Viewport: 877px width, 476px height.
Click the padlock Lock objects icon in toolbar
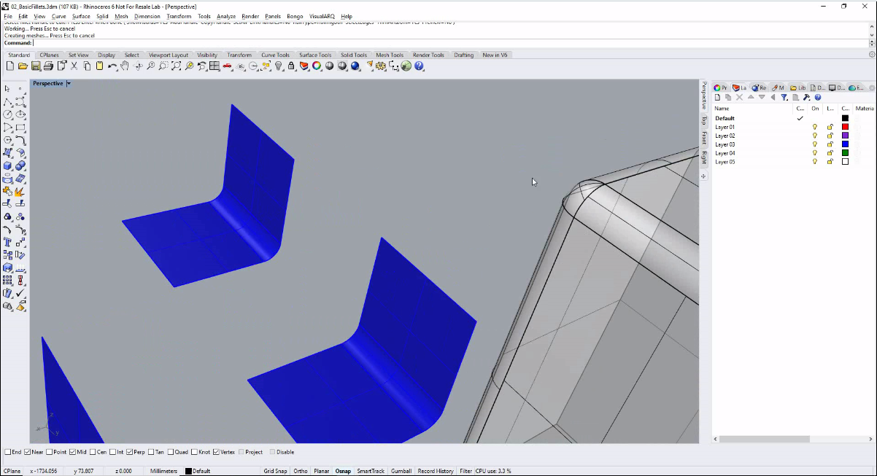(x=291, y=66)
